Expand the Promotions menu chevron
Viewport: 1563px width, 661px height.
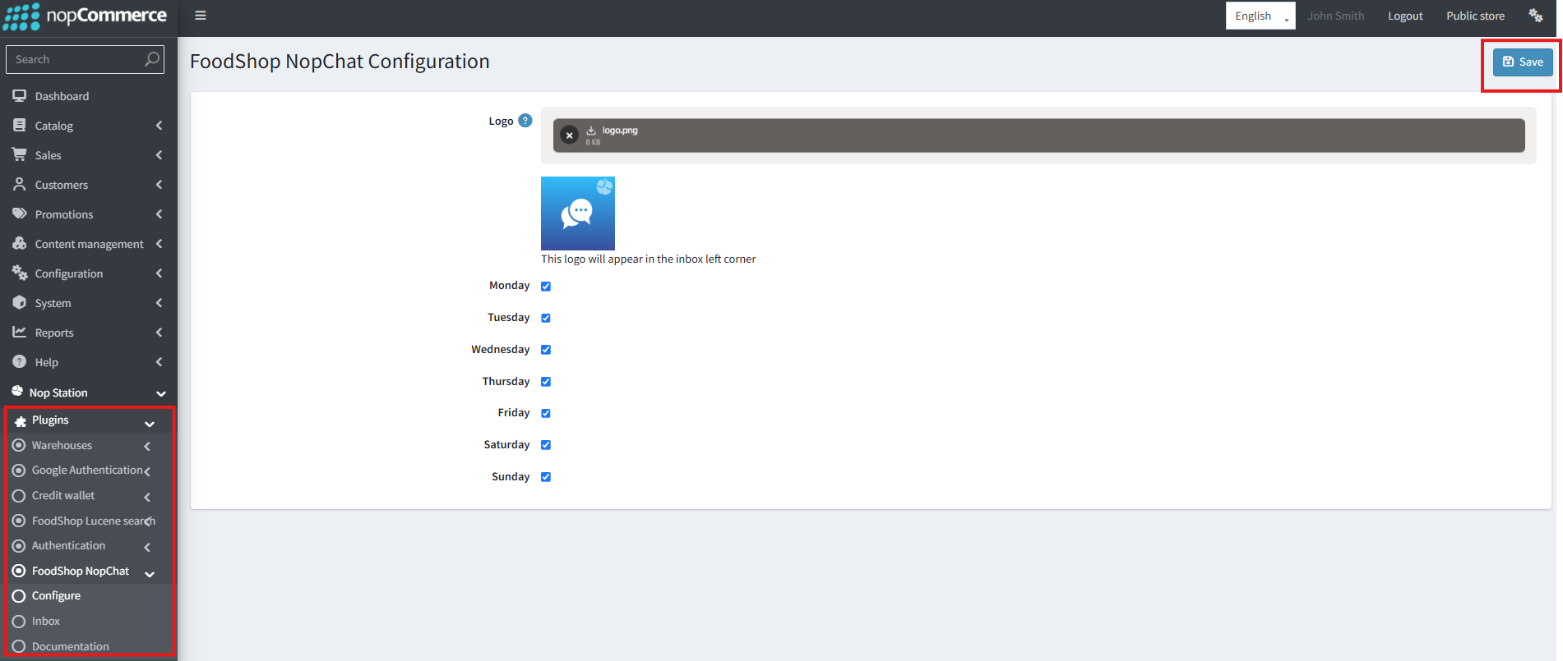(x=159, y=214)
